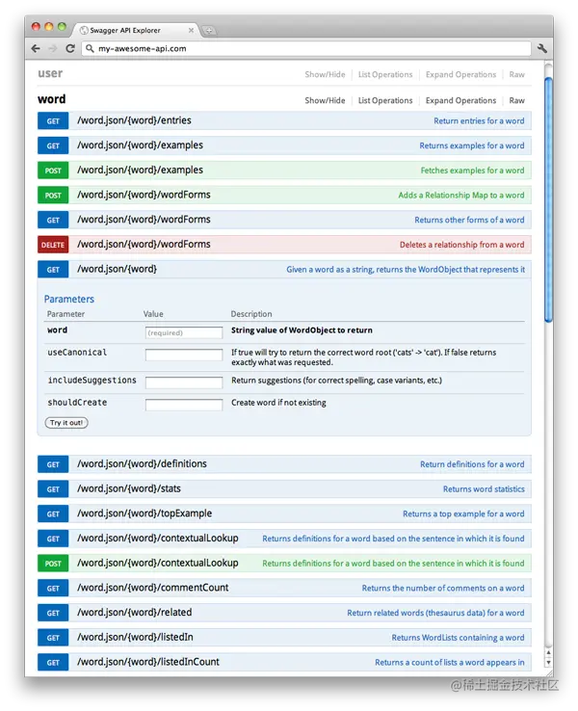This screenshot has width=578, height=711.
Task: Click Expand Operations for the user section
Action: click(460, 74)
